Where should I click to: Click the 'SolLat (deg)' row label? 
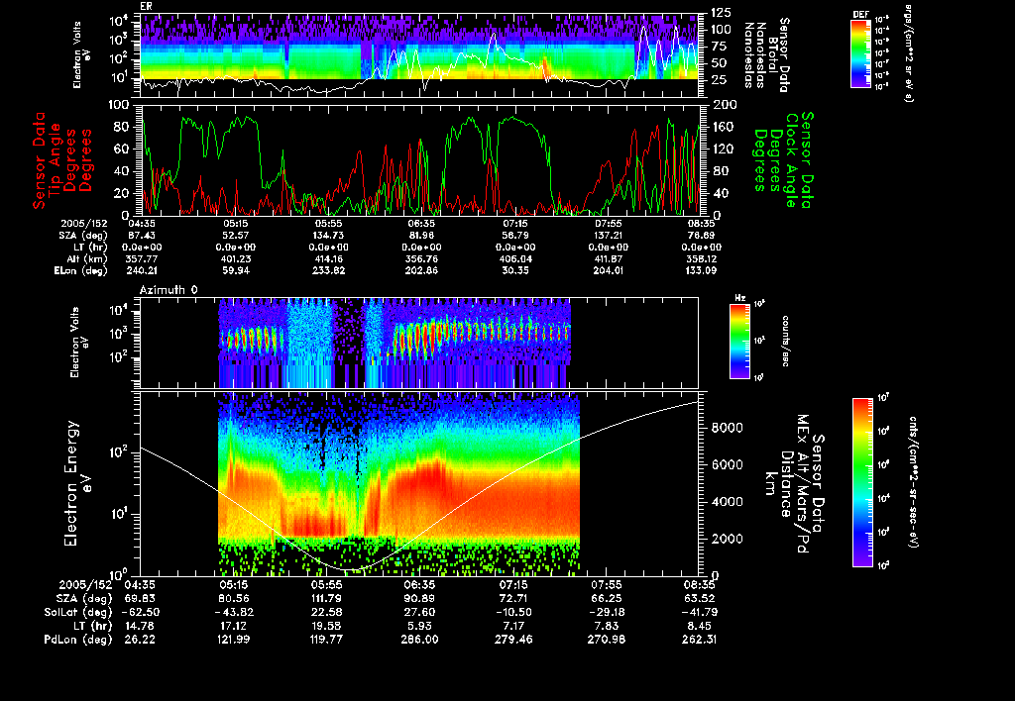(77, 613)
